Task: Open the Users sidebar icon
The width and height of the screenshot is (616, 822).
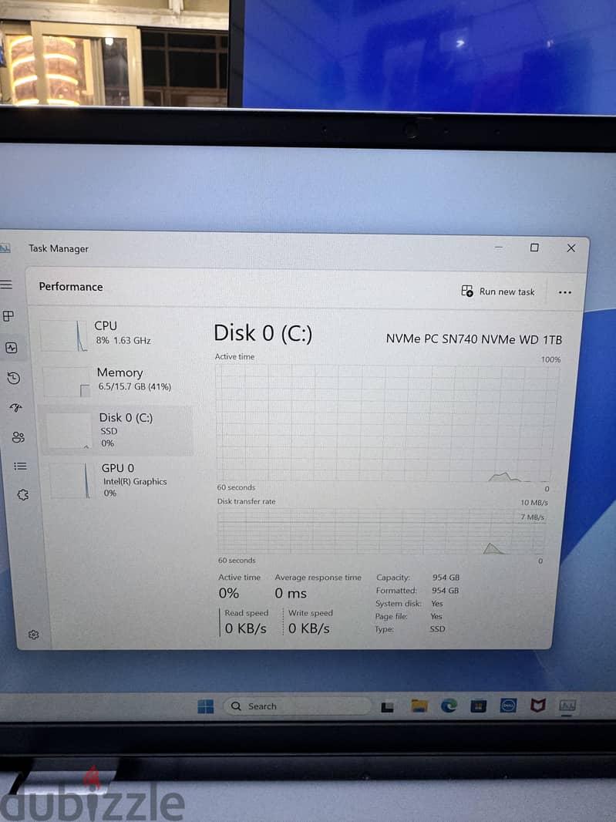Action: click(19, 437)
